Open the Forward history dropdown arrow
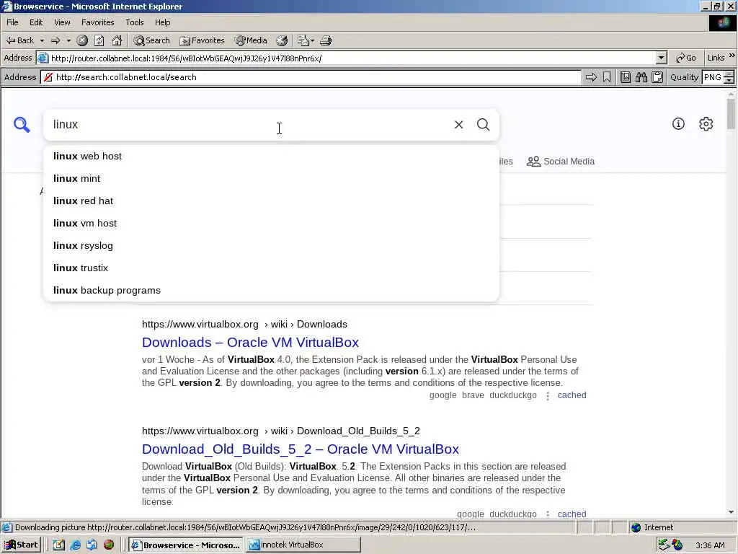This screenshot has width=738, height=554. [68, 40]
